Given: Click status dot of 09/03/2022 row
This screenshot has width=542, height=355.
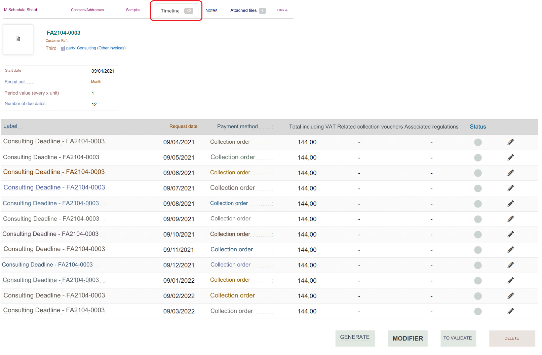Looking at the screenshot, I should (478, 312).
